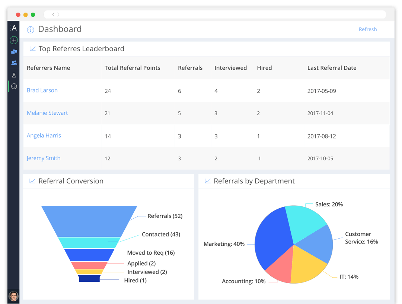Sort by Total Referral Points column header
Viewport: 402px width, 304px height.
(x=132, y=68)
